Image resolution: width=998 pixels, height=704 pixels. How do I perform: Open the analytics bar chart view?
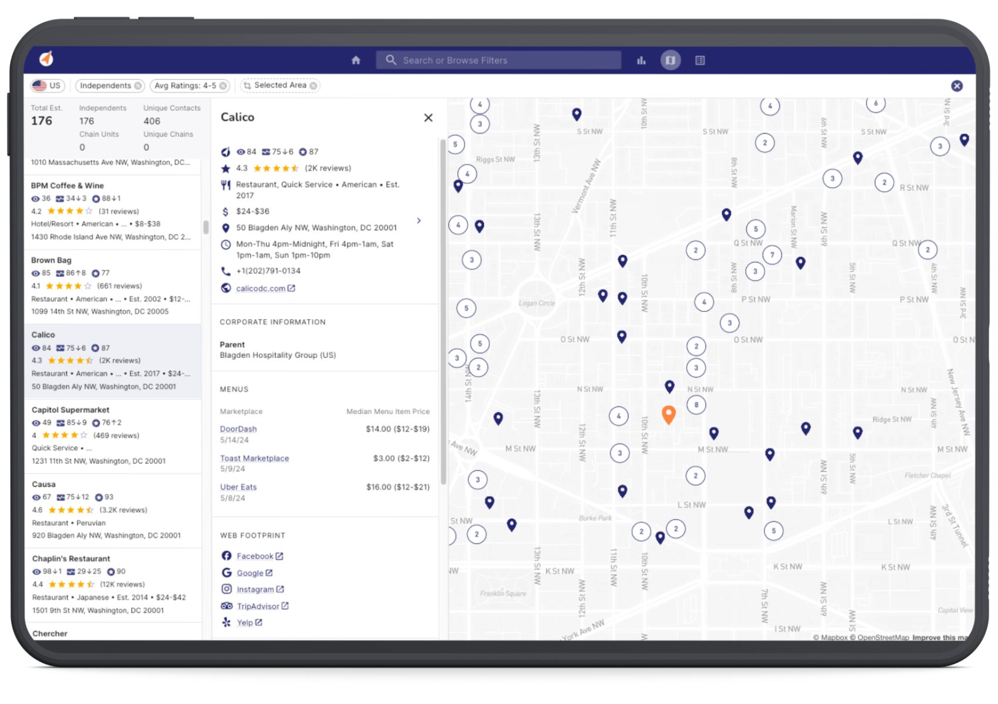point(641,59)
